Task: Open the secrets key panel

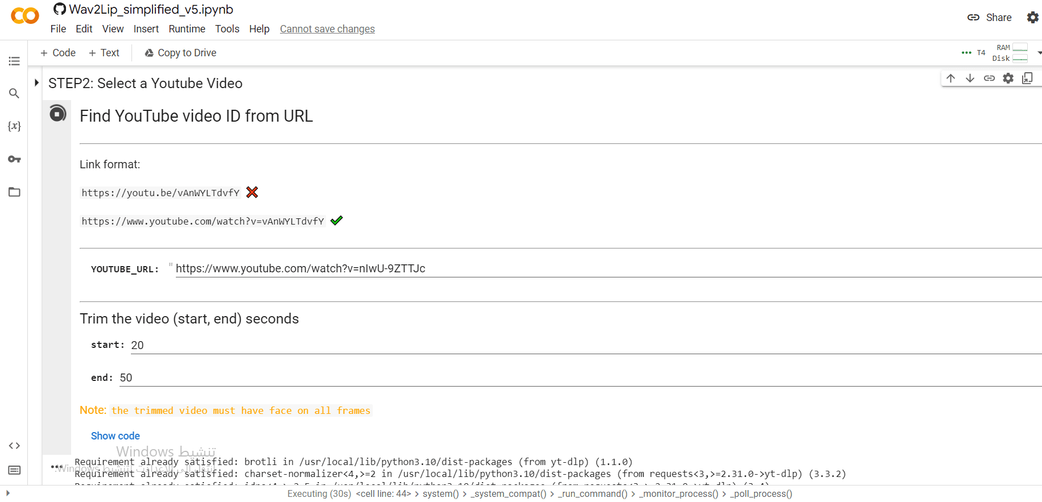Action: pos(14,159)
